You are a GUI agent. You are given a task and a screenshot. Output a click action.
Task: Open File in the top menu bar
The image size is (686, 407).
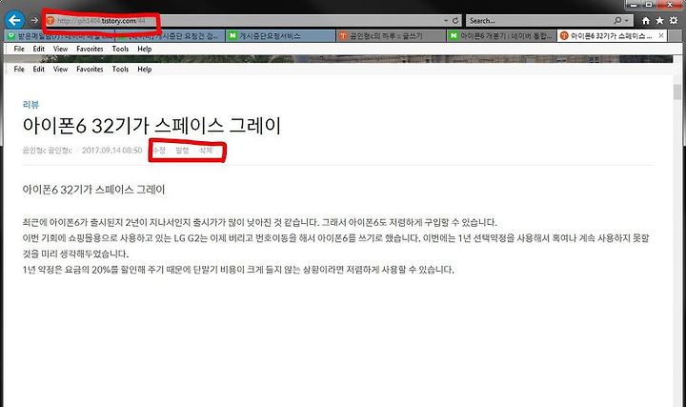point(19,49)
